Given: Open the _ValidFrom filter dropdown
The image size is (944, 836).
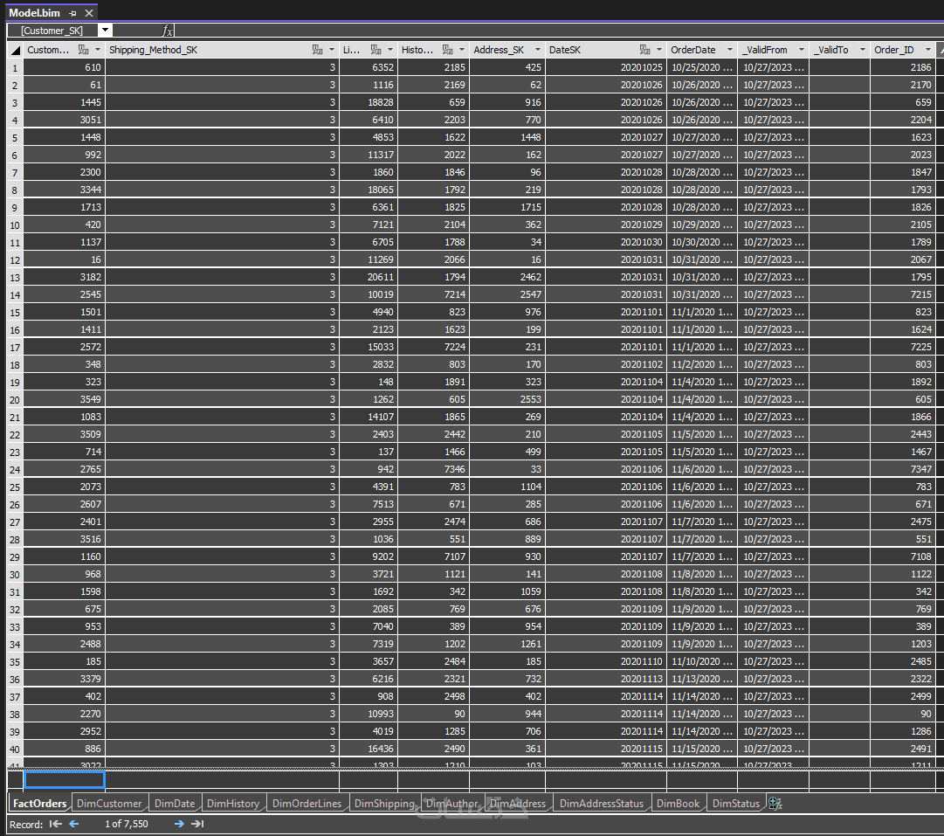Looking at the screenshot, I should (x=802, y=50).
